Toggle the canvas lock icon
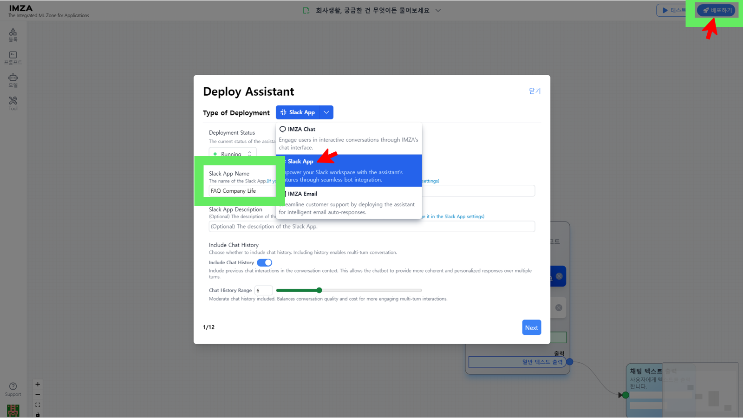Screen dimensions: 743x418 38,414
